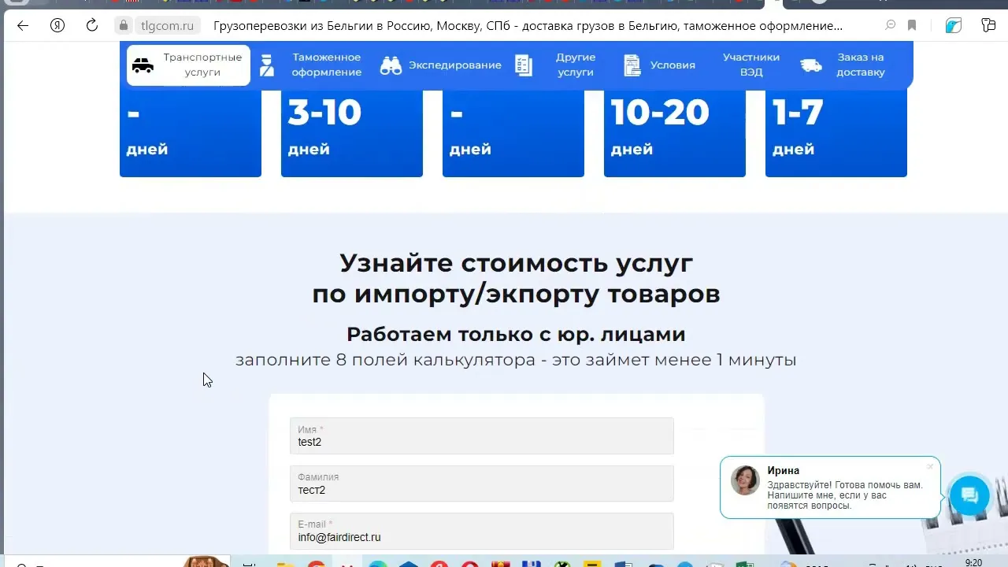Open the Таможенное оформление section
Viewport: 1008px width, 567px height.
[x=312, y=65]
